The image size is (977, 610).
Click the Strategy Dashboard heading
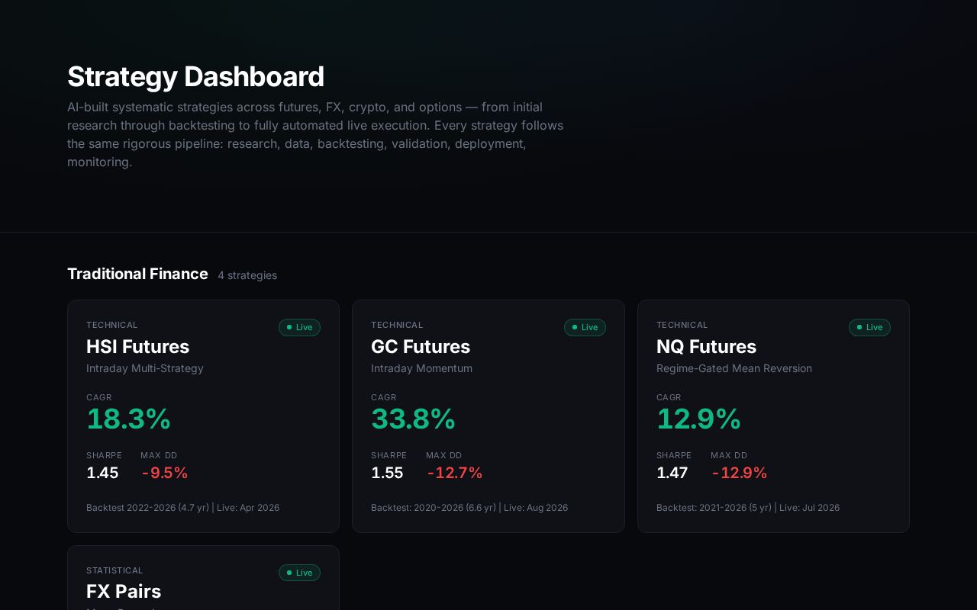click(195, 77)
